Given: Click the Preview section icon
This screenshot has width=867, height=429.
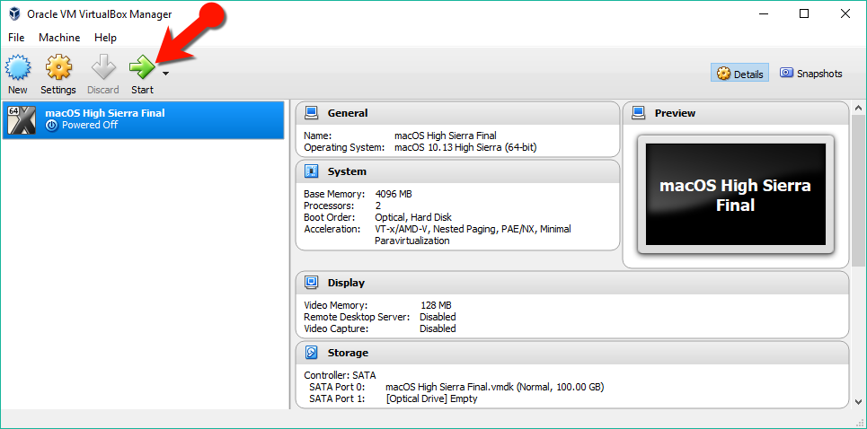Looking at the screenshot, I should (x=639, y=113).
